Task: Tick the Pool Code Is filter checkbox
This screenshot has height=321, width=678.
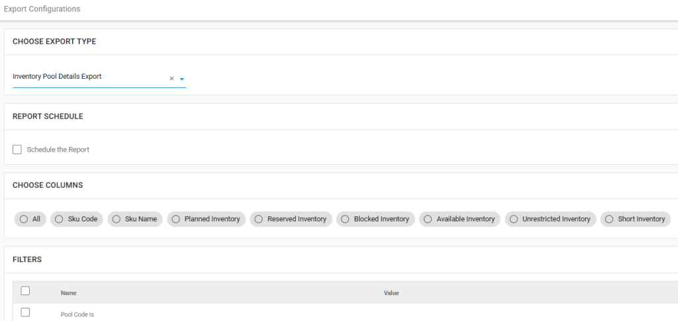Action: (x=26, y=312)
